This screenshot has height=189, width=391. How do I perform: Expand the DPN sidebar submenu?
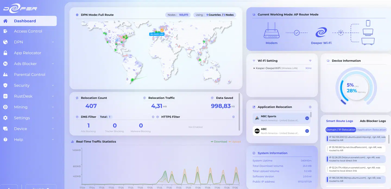click(x=53, y=42)
